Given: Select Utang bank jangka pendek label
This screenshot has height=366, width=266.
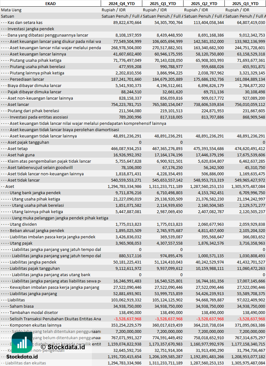Looking at the screenshot, I should coord(35,193).
